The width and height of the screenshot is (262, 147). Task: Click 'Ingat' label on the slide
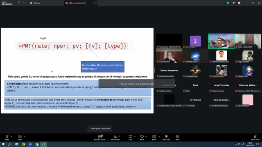pos(43,38)
